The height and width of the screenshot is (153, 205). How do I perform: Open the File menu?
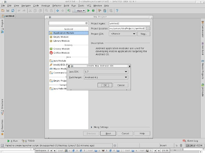3,6
